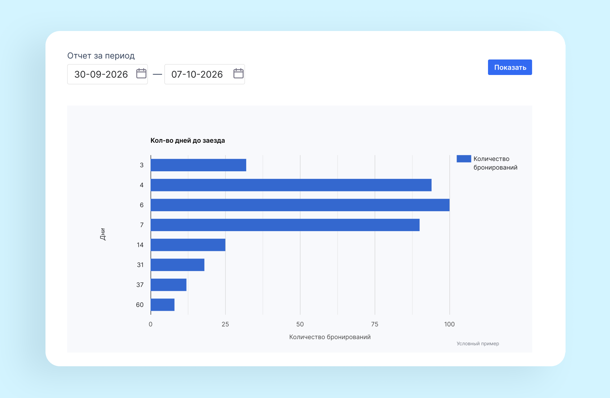Image resolution: width=610 pixels, height=398 pixels.
Task: Click the y-axis title Дни
Action: (103, 234)
